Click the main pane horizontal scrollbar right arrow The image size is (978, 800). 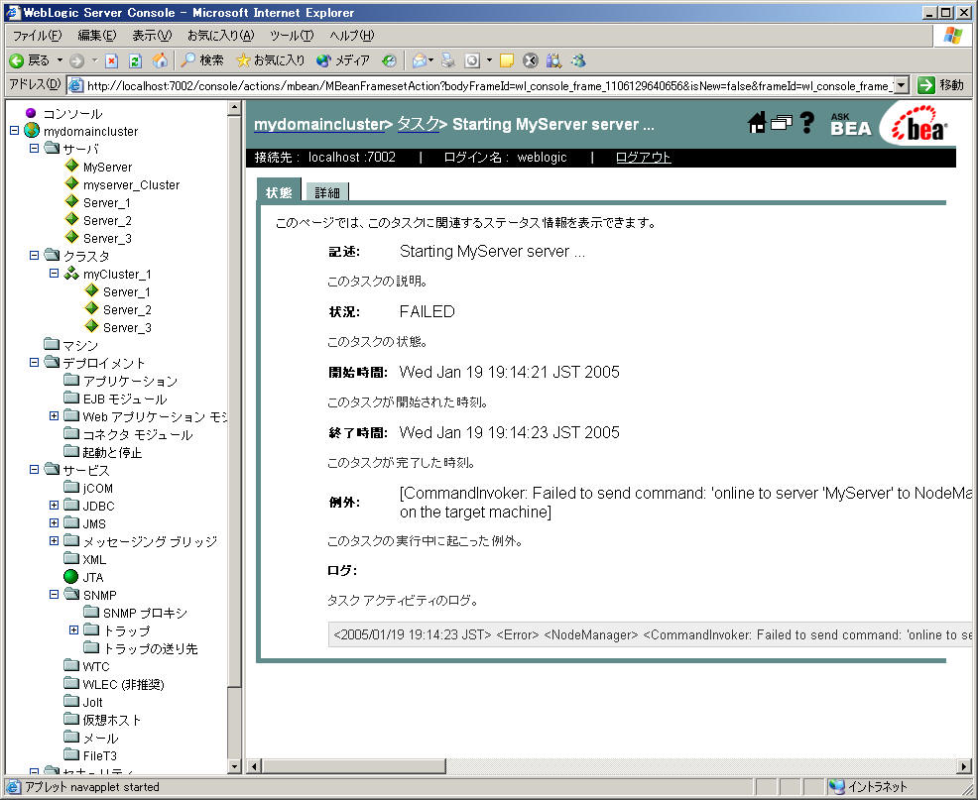(962, 766)
